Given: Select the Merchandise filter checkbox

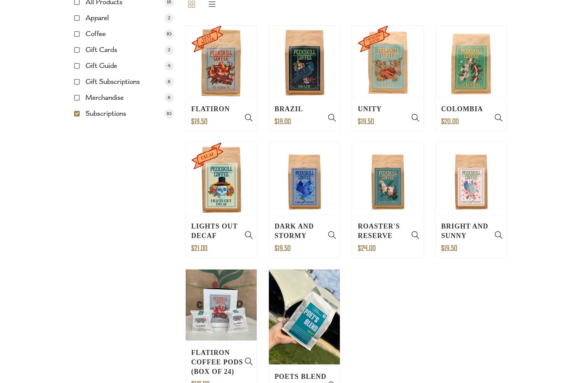Looking at the screenshot, I should pyautogui.click(x=77, y=98).
